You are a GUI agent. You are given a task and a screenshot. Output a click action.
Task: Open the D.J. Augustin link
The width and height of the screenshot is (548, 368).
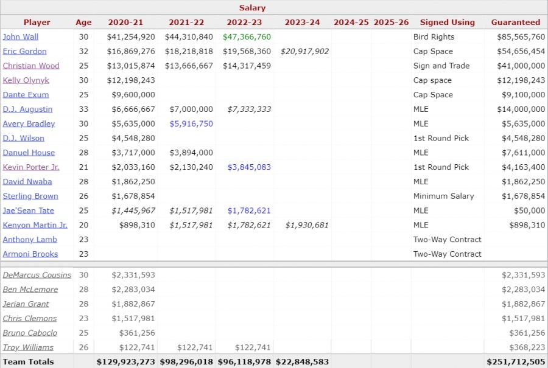tap(27, 109)
